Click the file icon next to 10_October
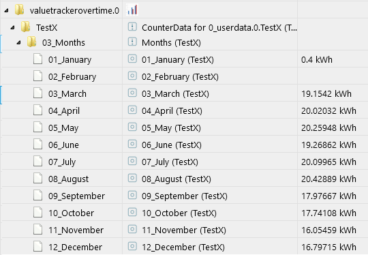Screen dimensions: 368x255 [x=37, y=212]
